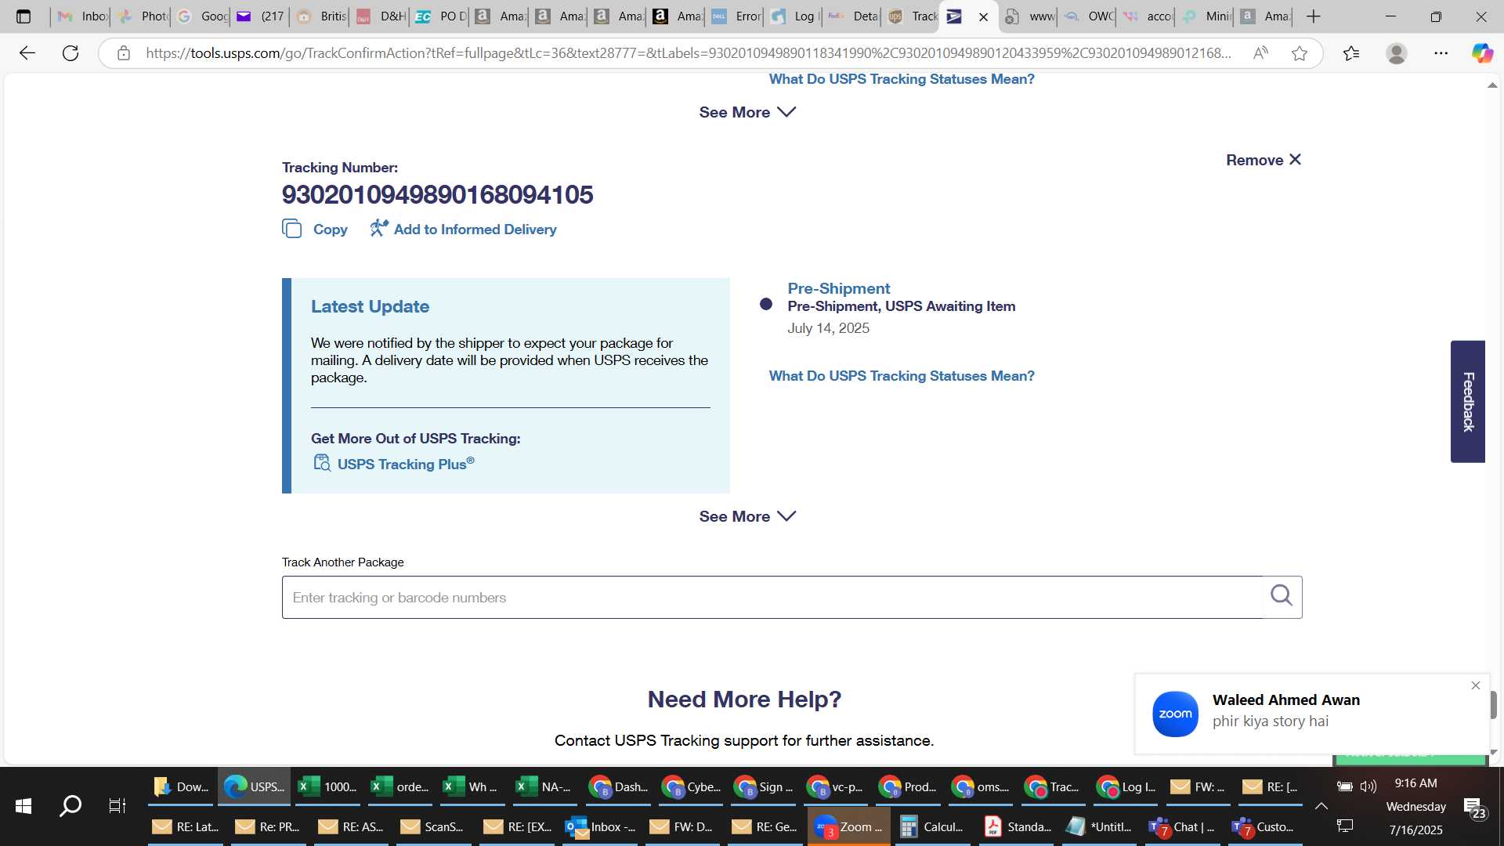Switch to the Inbox Gmail tab
This screenshot has height=846, width=1504.
coord(82,16)
